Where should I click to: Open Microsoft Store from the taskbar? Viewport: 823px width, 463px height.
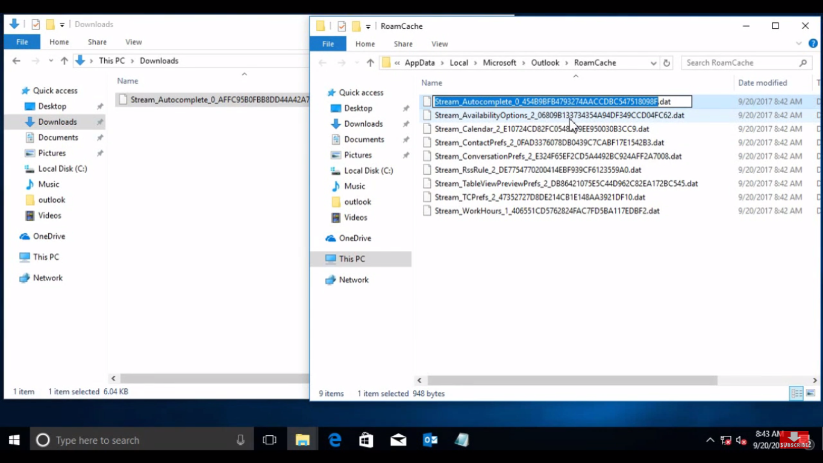tap(366, 440)
